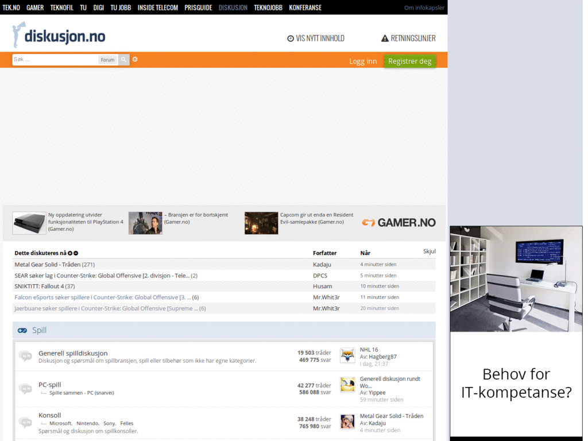Click the Spill category icon
The height and width of the screenshot is (441, 588).
coord(22,330)
